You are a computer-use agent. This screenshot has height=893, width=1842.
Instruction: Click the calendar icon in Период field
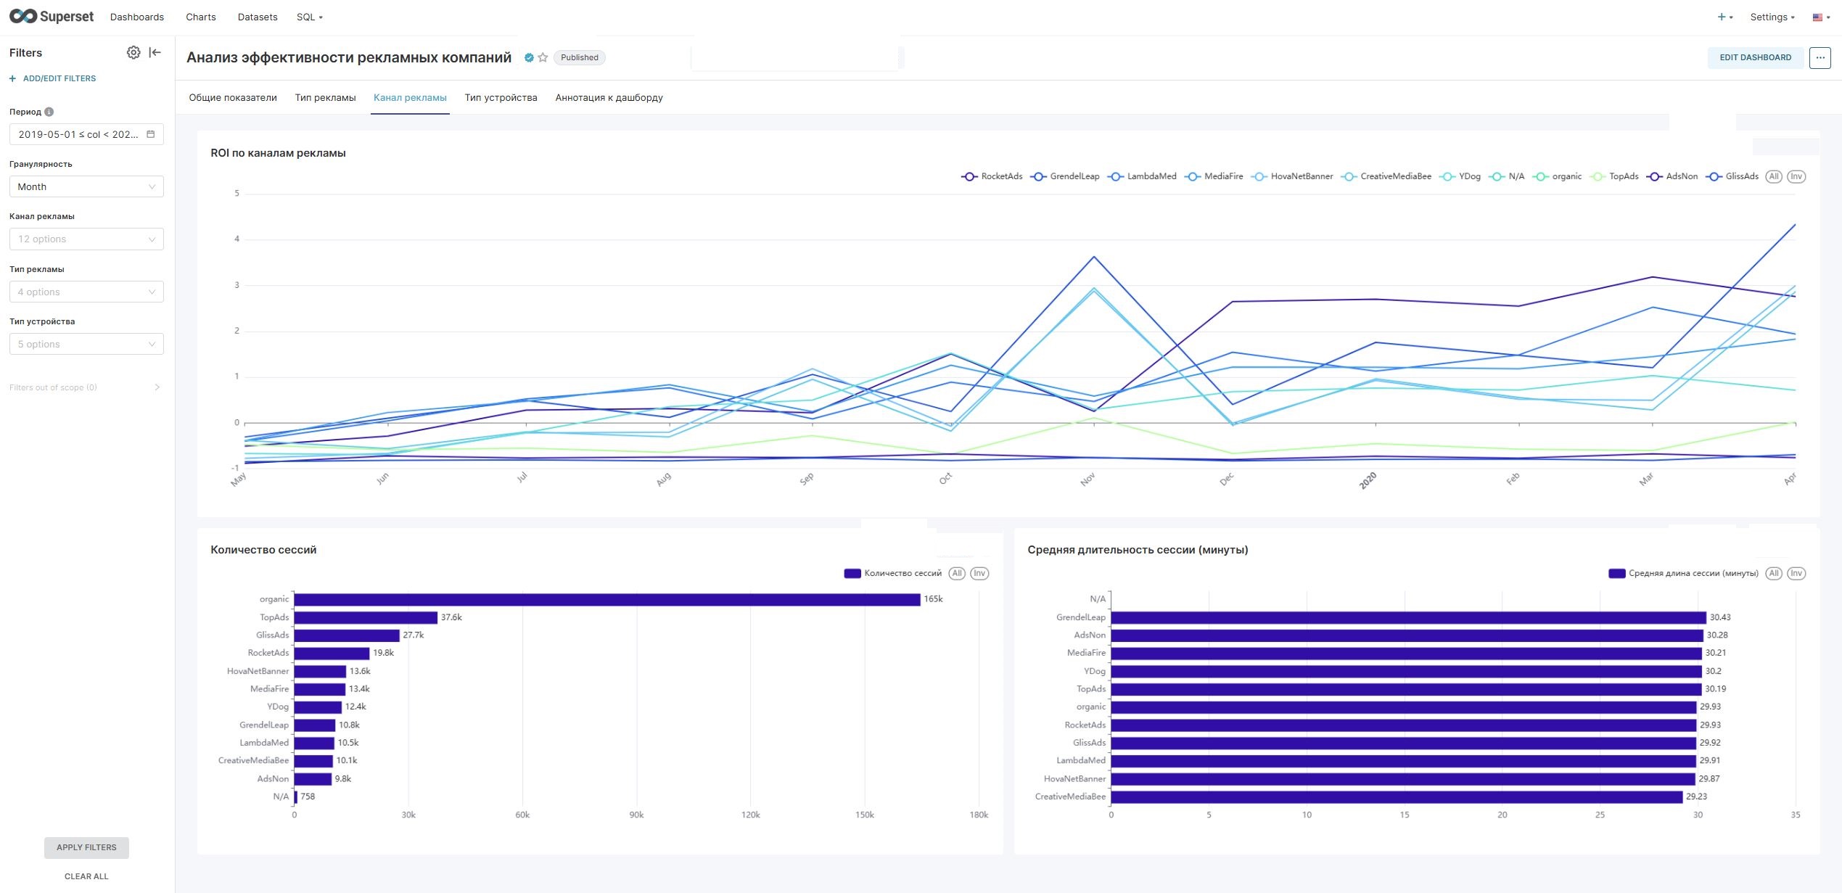click(x=151, y=134)
